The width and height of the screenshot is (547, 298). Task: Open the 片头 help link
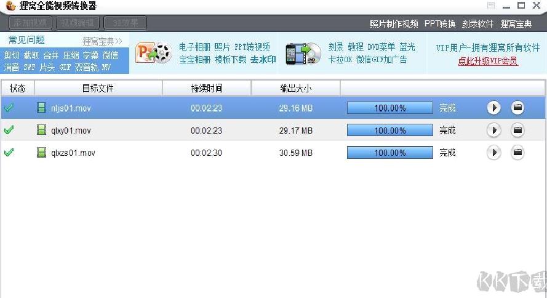coord(47,67)
